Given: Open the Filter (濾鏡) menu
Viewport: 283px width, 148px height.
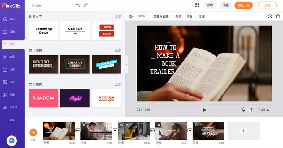Looking at the screenshot, I should (x=178, y=16).
